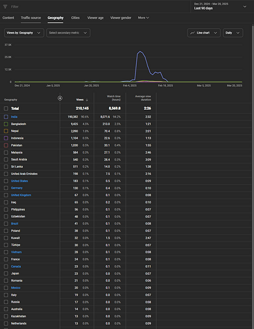The image size is (254, 329).
Task: Switch to the Cities tab
Action: pos(75,18)
